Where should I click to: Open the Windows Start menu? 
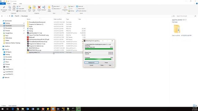coord(2,109)
